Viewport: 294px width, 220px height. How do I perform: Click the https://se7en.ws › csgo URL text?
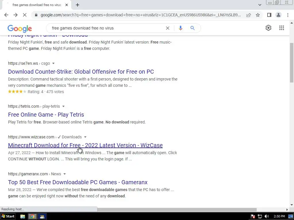[x=29, y=63]
